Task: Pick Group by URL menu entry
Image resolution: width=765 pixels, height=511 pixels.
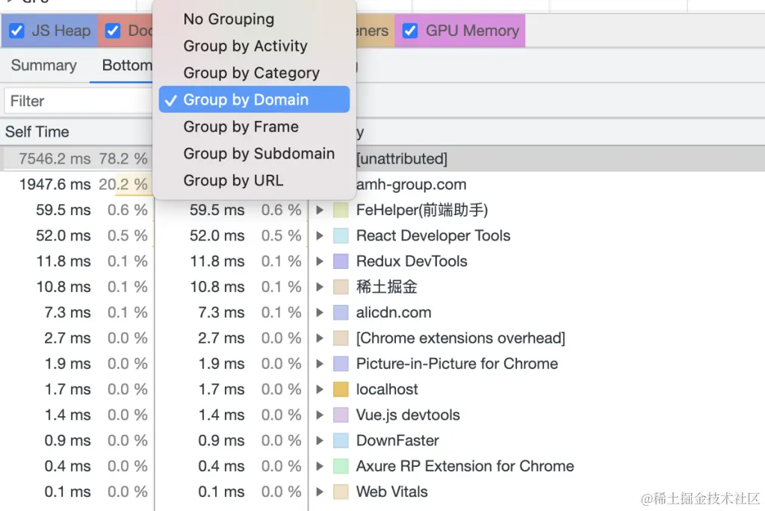Action: click(233, 181)
